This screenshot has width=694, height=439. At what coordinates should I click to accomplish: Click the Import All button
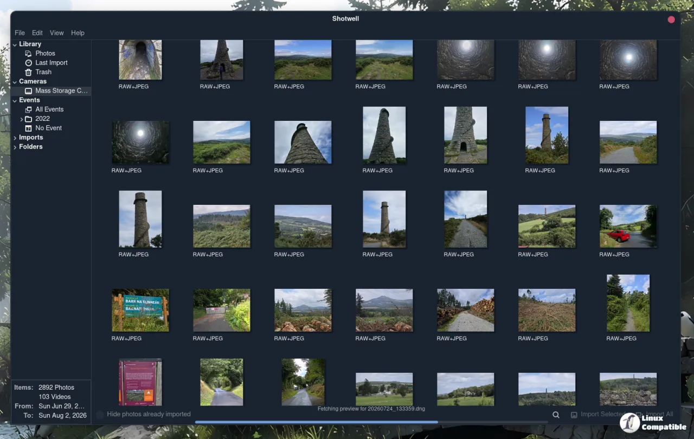pyautogui.click(x=654, y=415)
